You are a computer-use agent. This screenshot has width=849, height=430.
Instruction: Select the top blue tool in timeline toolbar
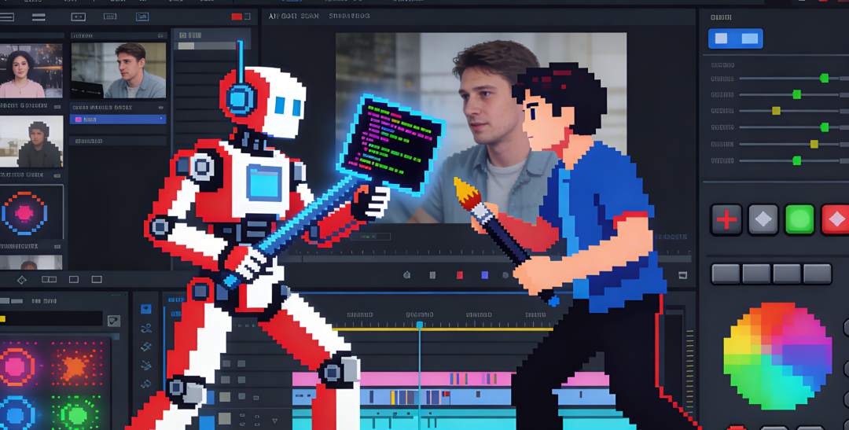146,308
